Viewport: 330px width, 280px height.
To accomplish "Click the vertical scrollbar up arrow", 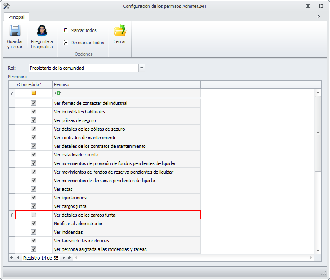I will click(318, 93).
